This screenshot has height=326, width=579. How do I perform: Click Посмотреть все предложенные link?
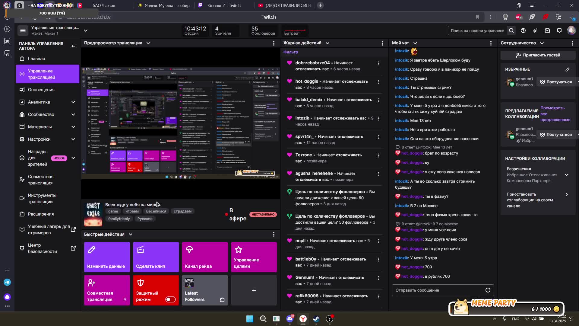click(555, 114)
